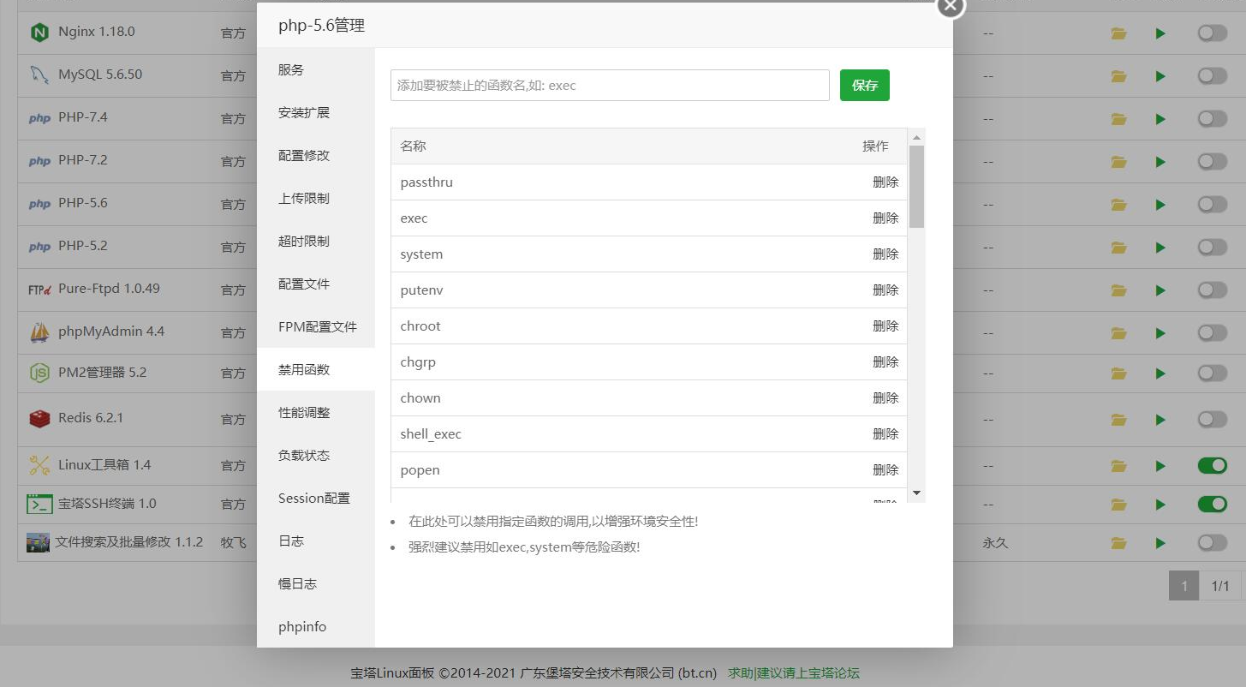Open the 安装扩展 tab
The width and height of the screenshot is (1246, 687).
[316, 112]
